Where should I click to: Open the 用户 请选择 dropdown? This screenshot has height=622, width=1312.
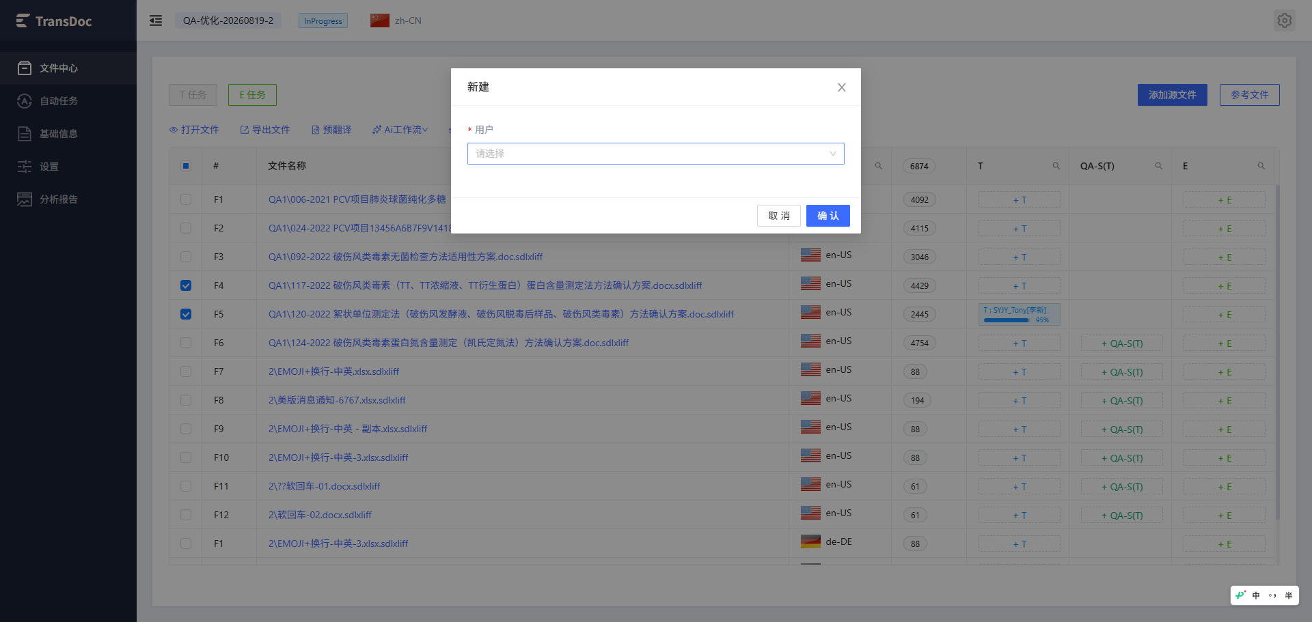point(656,154)
